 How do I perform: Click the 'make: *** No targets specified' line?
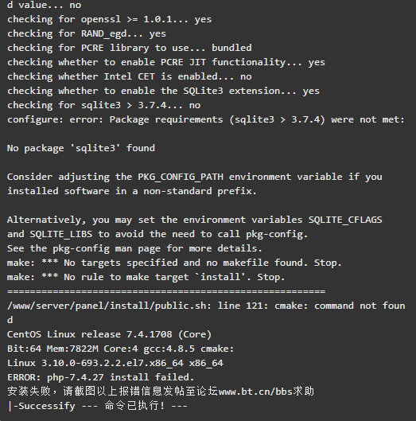click(174, 263)
